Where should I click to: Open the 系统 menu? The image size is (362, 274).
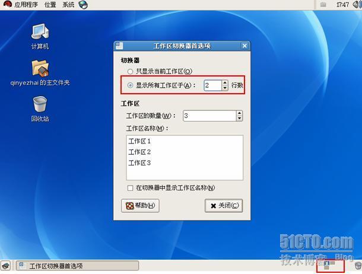click(68, 4)
